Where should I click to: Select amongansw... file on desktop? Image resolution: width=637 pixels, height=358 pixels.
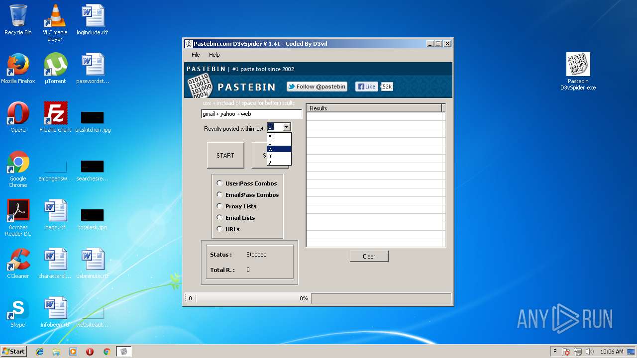point(55,171)
